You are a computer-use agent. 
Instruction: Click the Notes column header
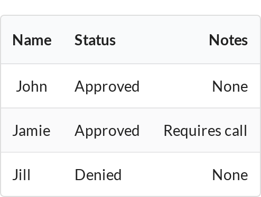click(x=228, y=40)
